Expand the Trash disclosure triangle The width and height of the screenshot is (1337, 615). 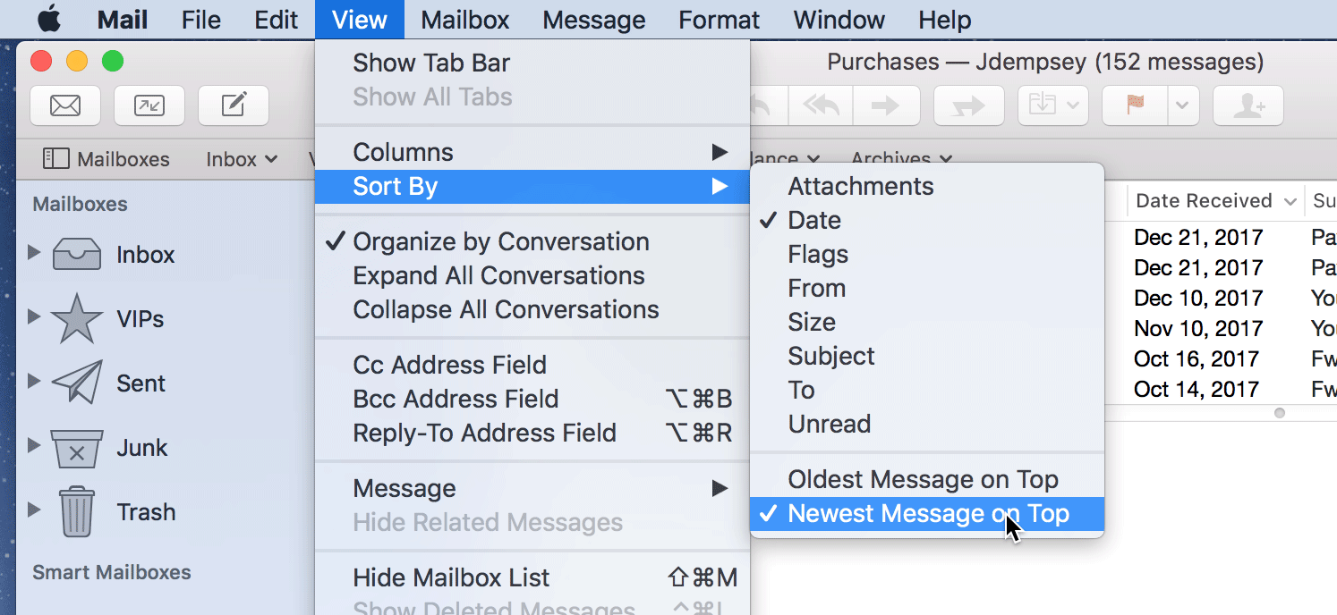click(x=34, y=510)
